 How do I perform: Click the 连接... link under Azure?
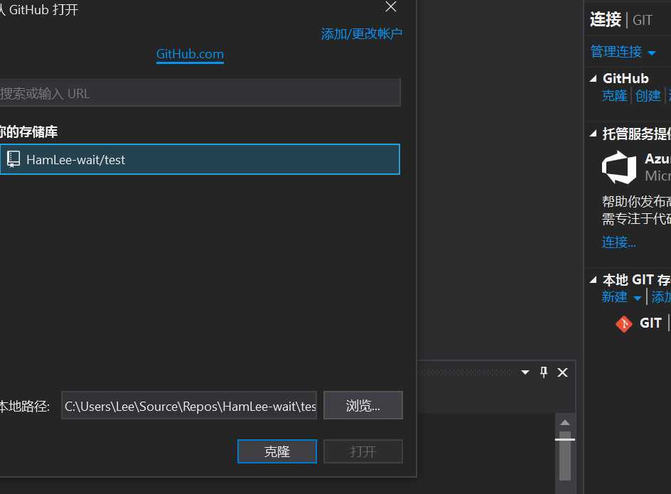tap(619, 242)
